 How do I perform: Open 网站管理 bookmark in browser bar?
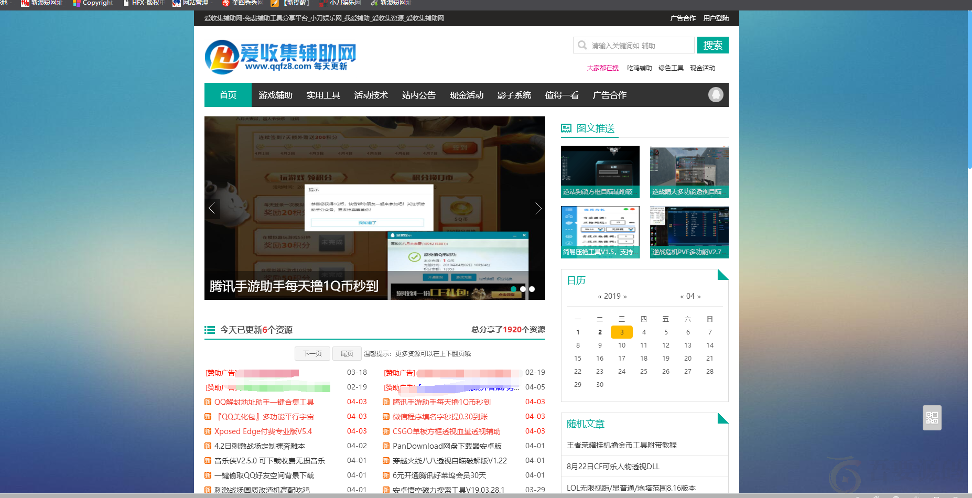(191, 3)
